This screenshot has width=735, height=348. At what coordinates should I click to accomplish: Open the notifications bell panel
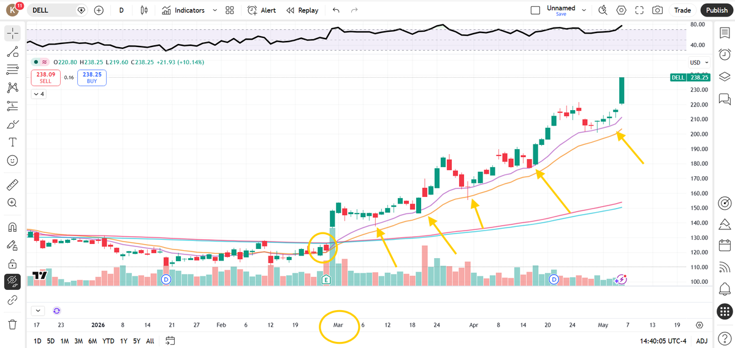coord(725,289)
